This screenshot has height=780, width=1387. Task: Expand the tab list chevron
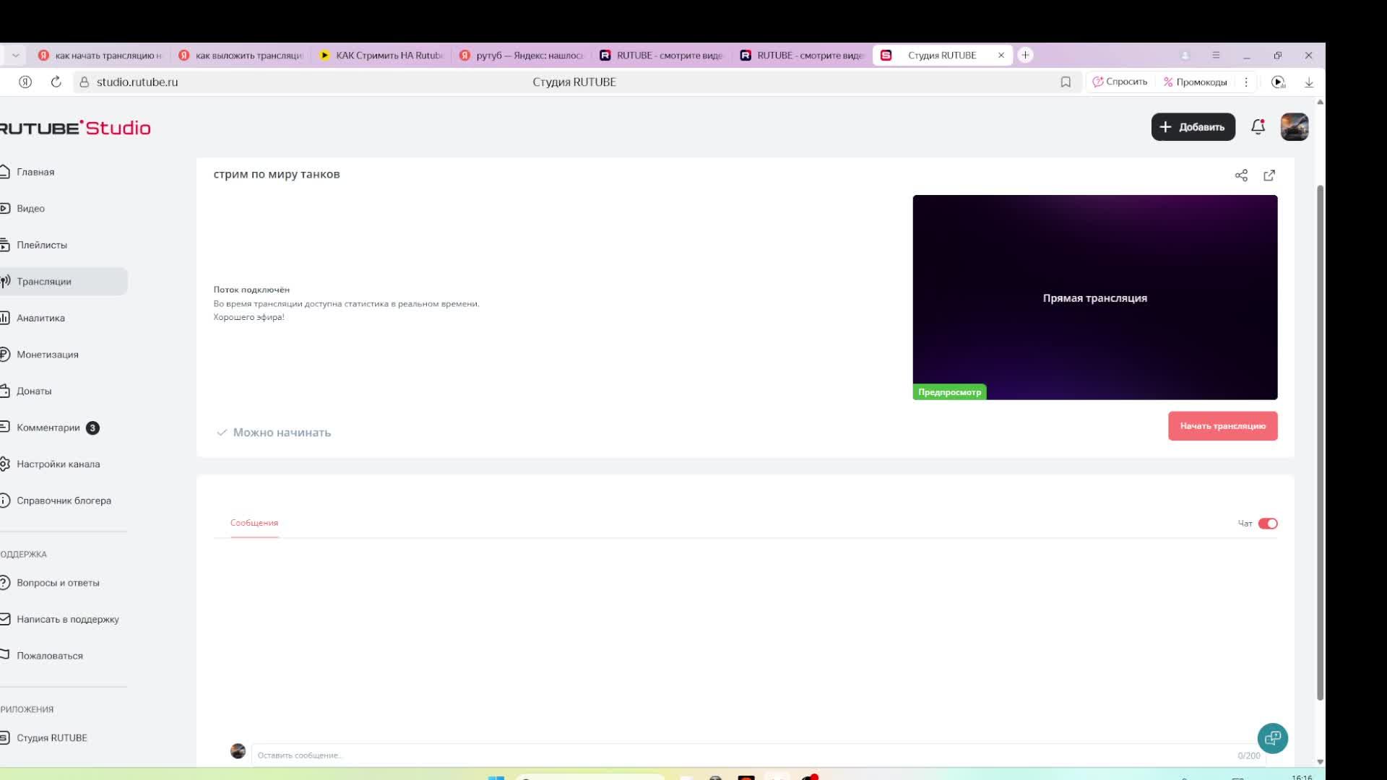click(15, 56)
